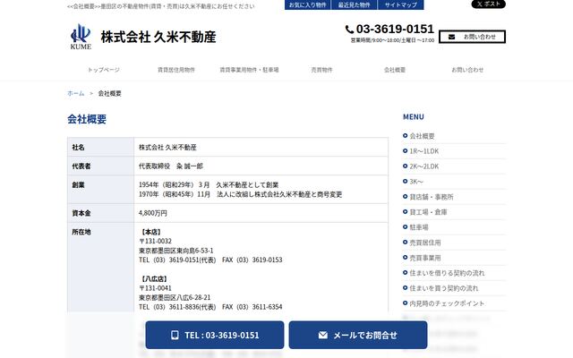Open 賃貸居住用物件 navigation item
573x358 pixels.
point(176,70)
